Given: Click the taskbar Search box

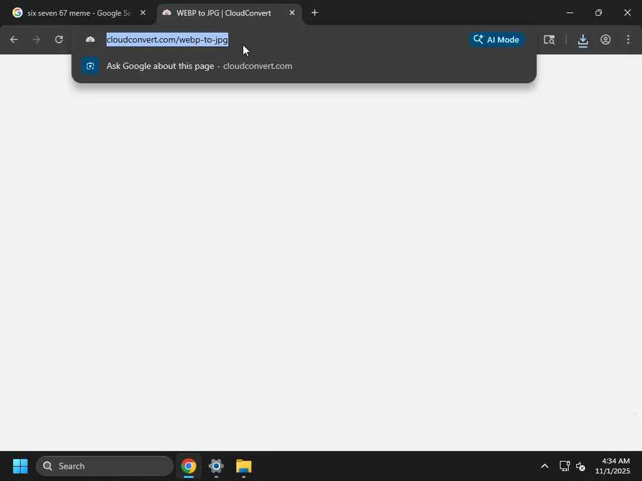Looking at the screenshot, I should click(105, 466).
